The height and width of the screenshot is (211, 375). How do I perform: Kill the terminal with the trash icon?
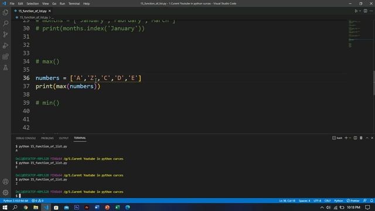pos(361,138)
